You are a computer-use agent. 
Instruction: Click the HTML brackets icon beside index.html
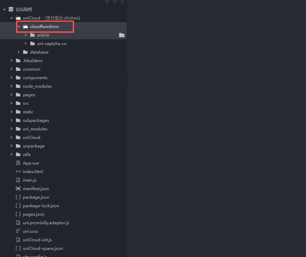coord(18,172)
